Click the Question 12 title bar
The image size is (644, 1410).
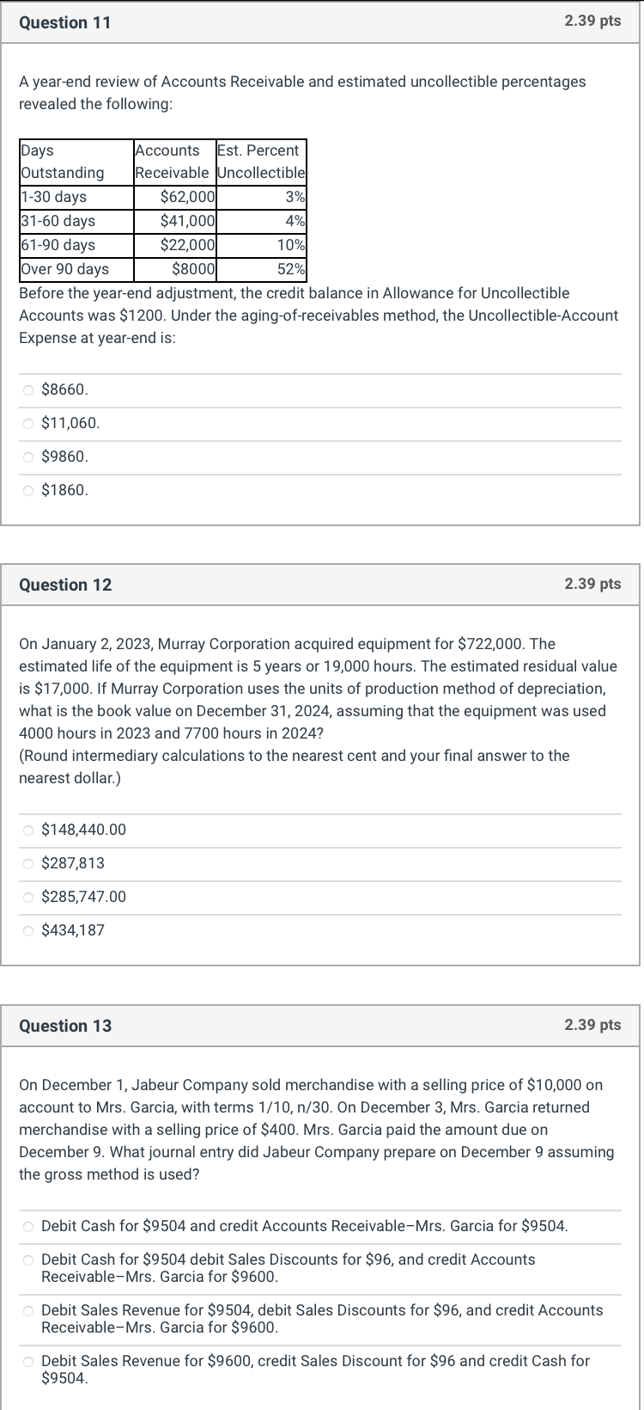pos(65,585)
